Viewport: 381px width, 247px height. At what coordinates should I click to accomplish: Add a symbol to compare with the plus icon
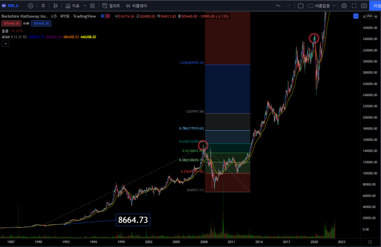pyautogui.click(x=31, y=6)
